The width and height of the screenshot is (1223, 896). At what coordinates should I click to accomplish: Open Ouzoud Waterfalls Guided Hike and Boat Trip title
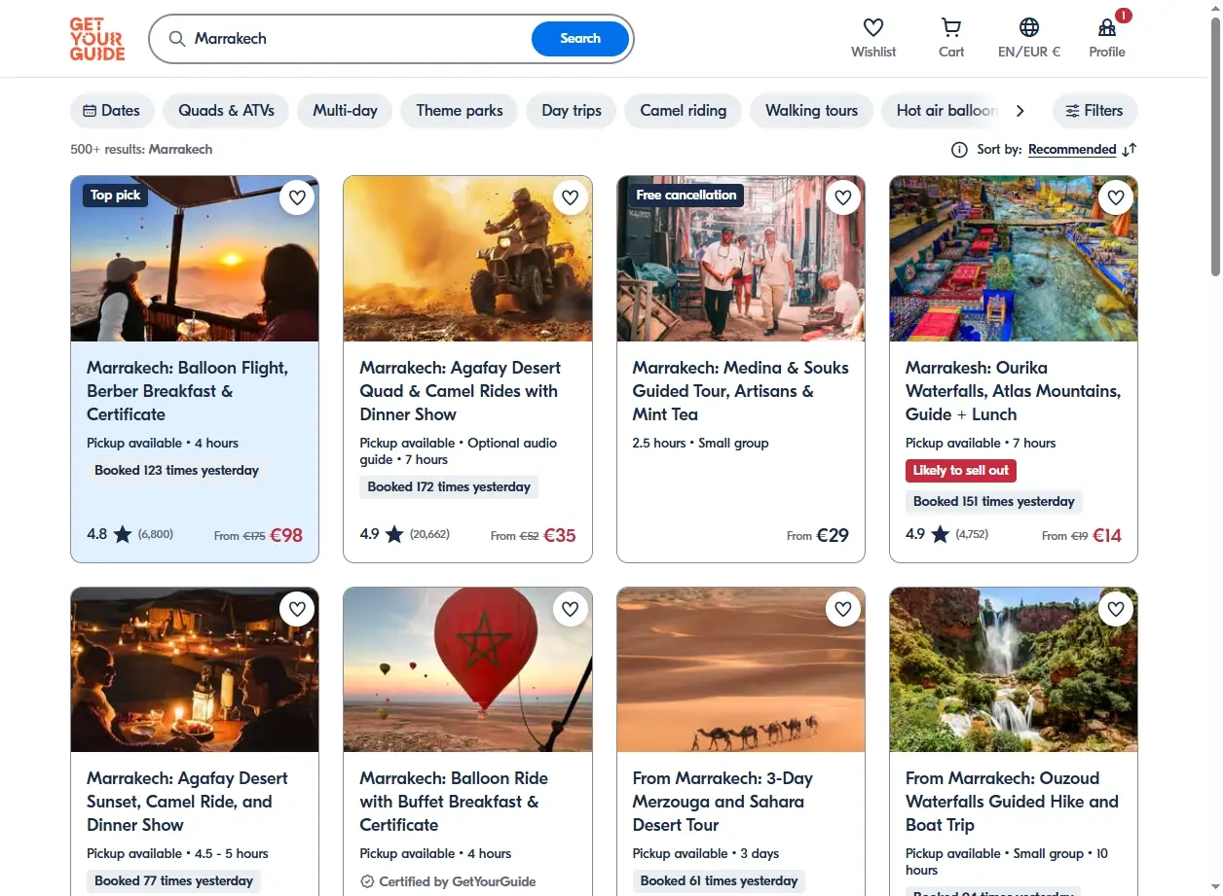coord(1012,802)
